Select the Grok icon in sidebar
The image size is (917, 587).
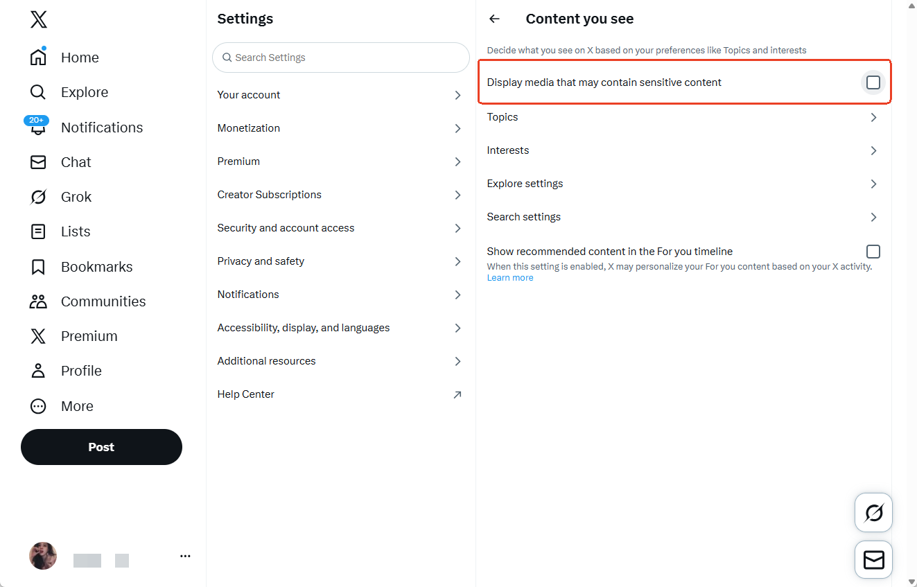(x=37, y=196)
